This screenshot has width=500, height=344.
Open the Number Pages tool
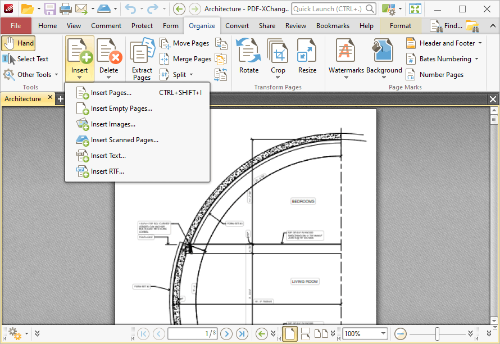click(x=435, y=75)
